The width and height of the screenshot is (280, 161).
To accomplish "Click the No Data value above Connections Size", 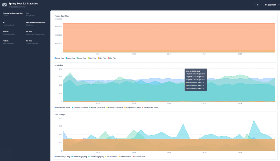I will coord(6,32).
